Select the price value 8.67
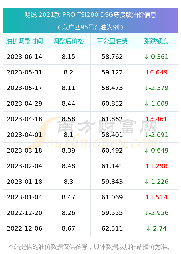Screen dimensions: 181x254 click(69, 229)
